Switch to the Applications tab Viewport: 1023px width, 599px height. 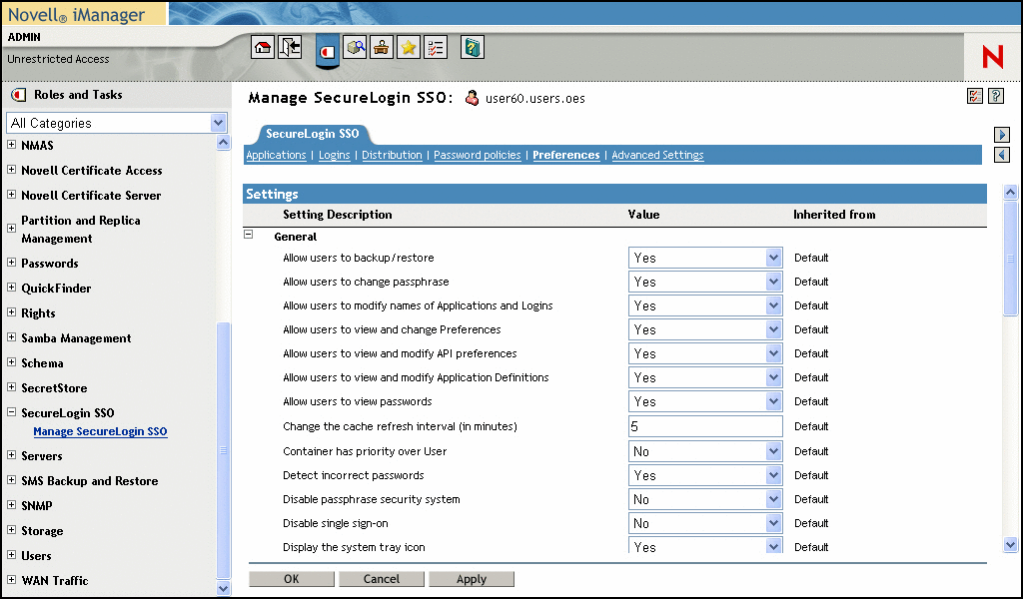(276, 155)
